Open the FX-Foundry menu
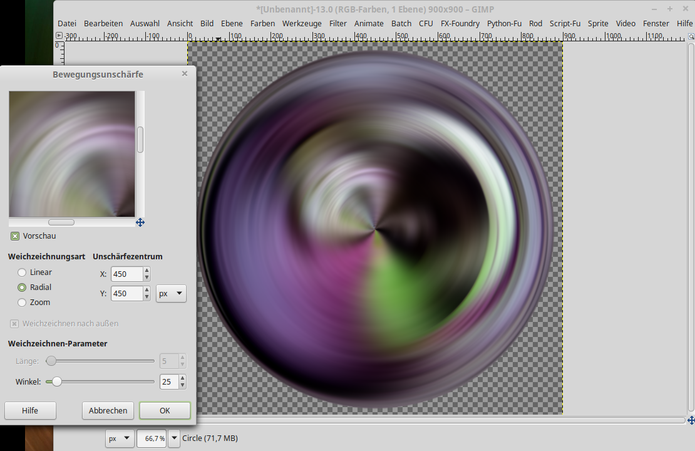The height and width of the screenshot is (451, 695). tap(460, 24)
